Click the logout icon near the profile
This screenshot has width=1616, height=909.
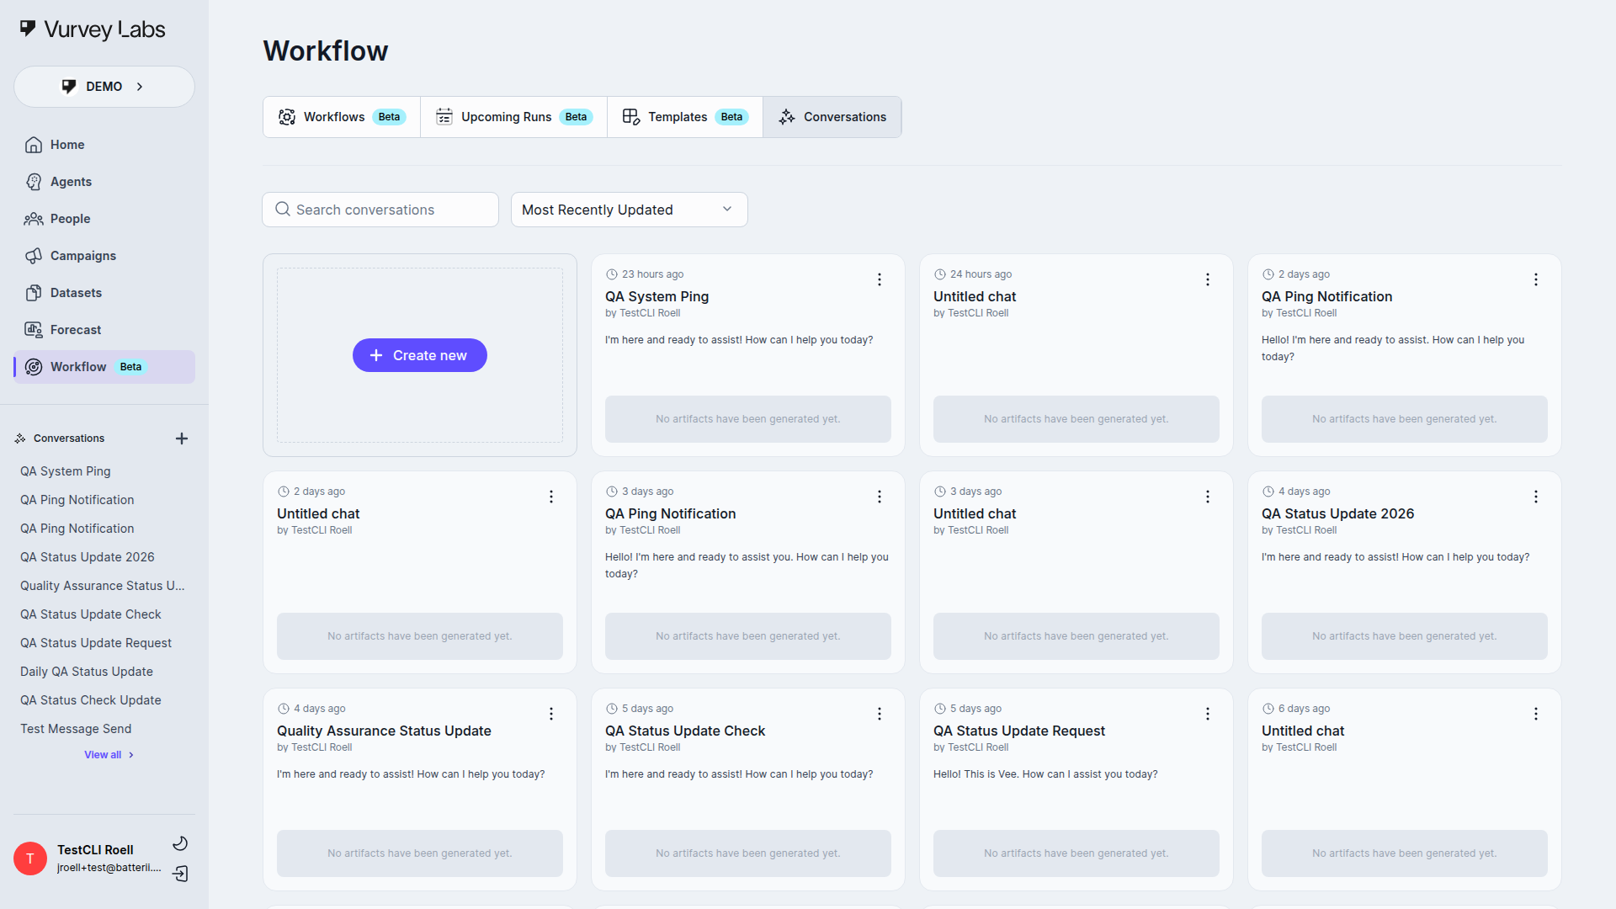coord(180,874)
